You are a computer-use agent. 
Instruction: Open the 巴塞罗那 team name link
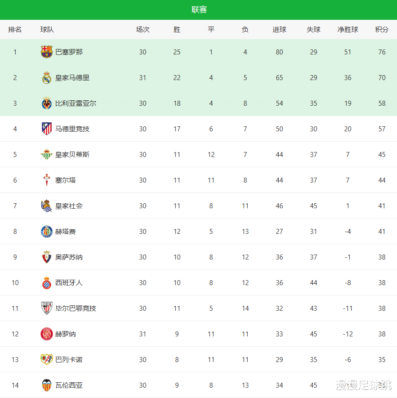tap(69, 52)
